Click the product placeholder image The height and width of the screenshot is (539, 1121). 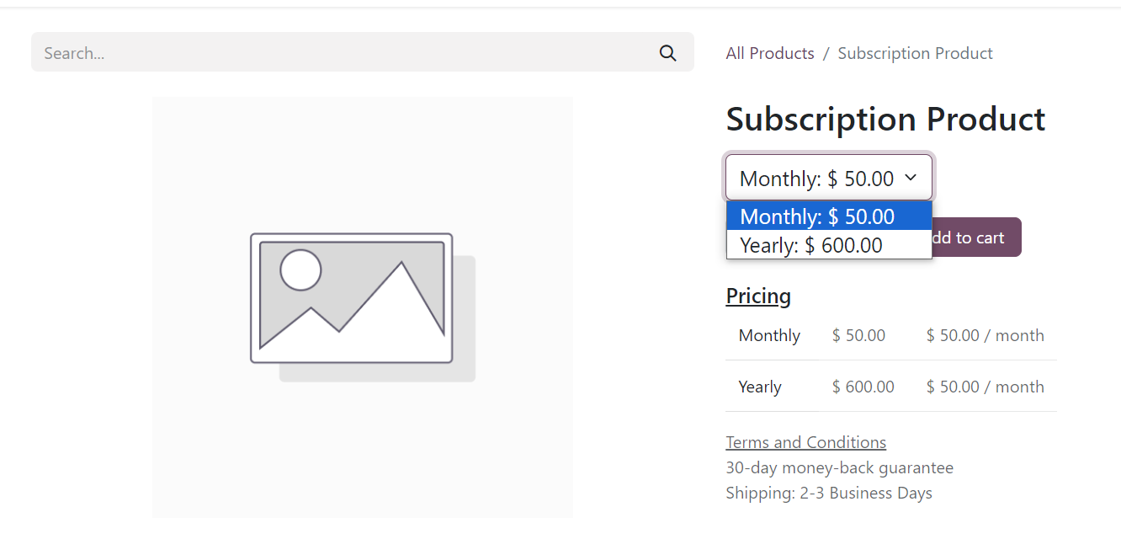(363, 307)
